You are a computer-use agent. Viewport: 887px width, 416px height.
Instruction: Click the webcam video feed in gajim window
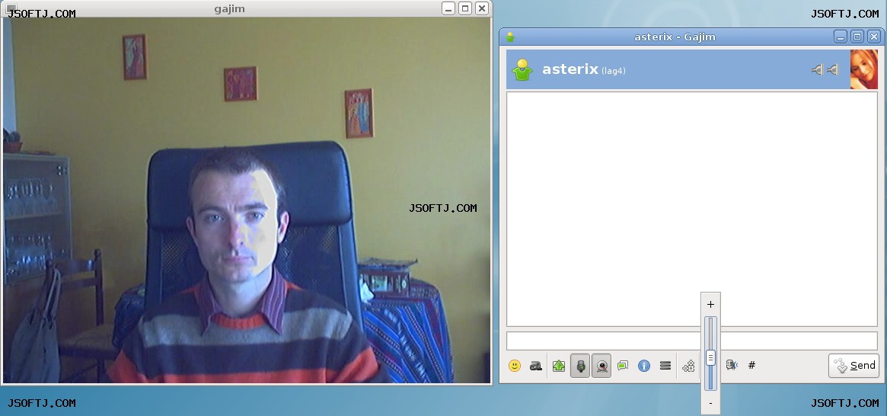tap(247, 200)
